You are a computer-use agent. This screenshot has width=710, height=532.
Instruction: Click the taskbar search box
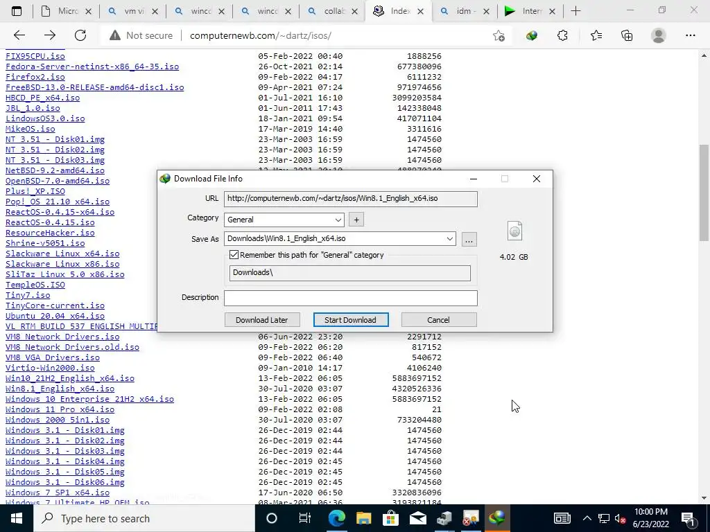point(145,518)
